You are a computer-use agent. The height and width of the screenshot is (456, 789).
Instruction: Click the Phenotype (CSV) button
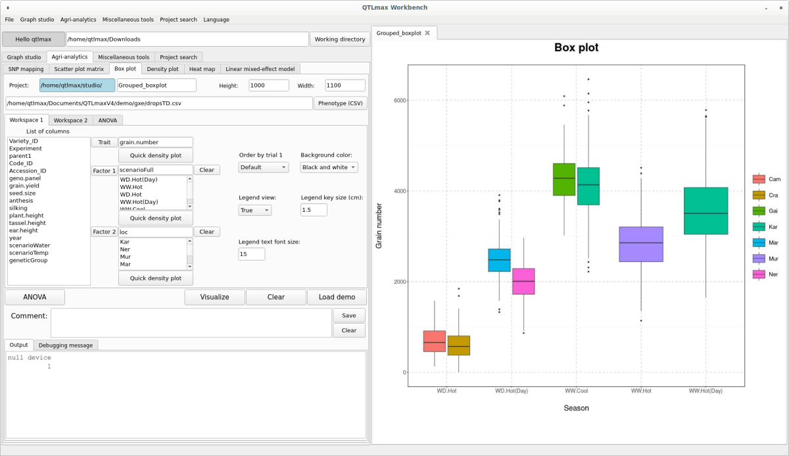tap(340, 103)
